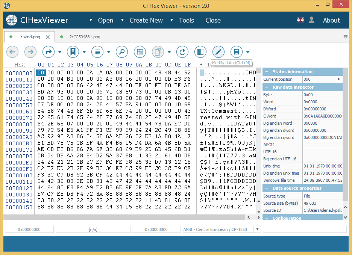The height and width of the screenshot is (255, 352).
Task: Click scroll right arrow of hex view
Action: point(258,217)
